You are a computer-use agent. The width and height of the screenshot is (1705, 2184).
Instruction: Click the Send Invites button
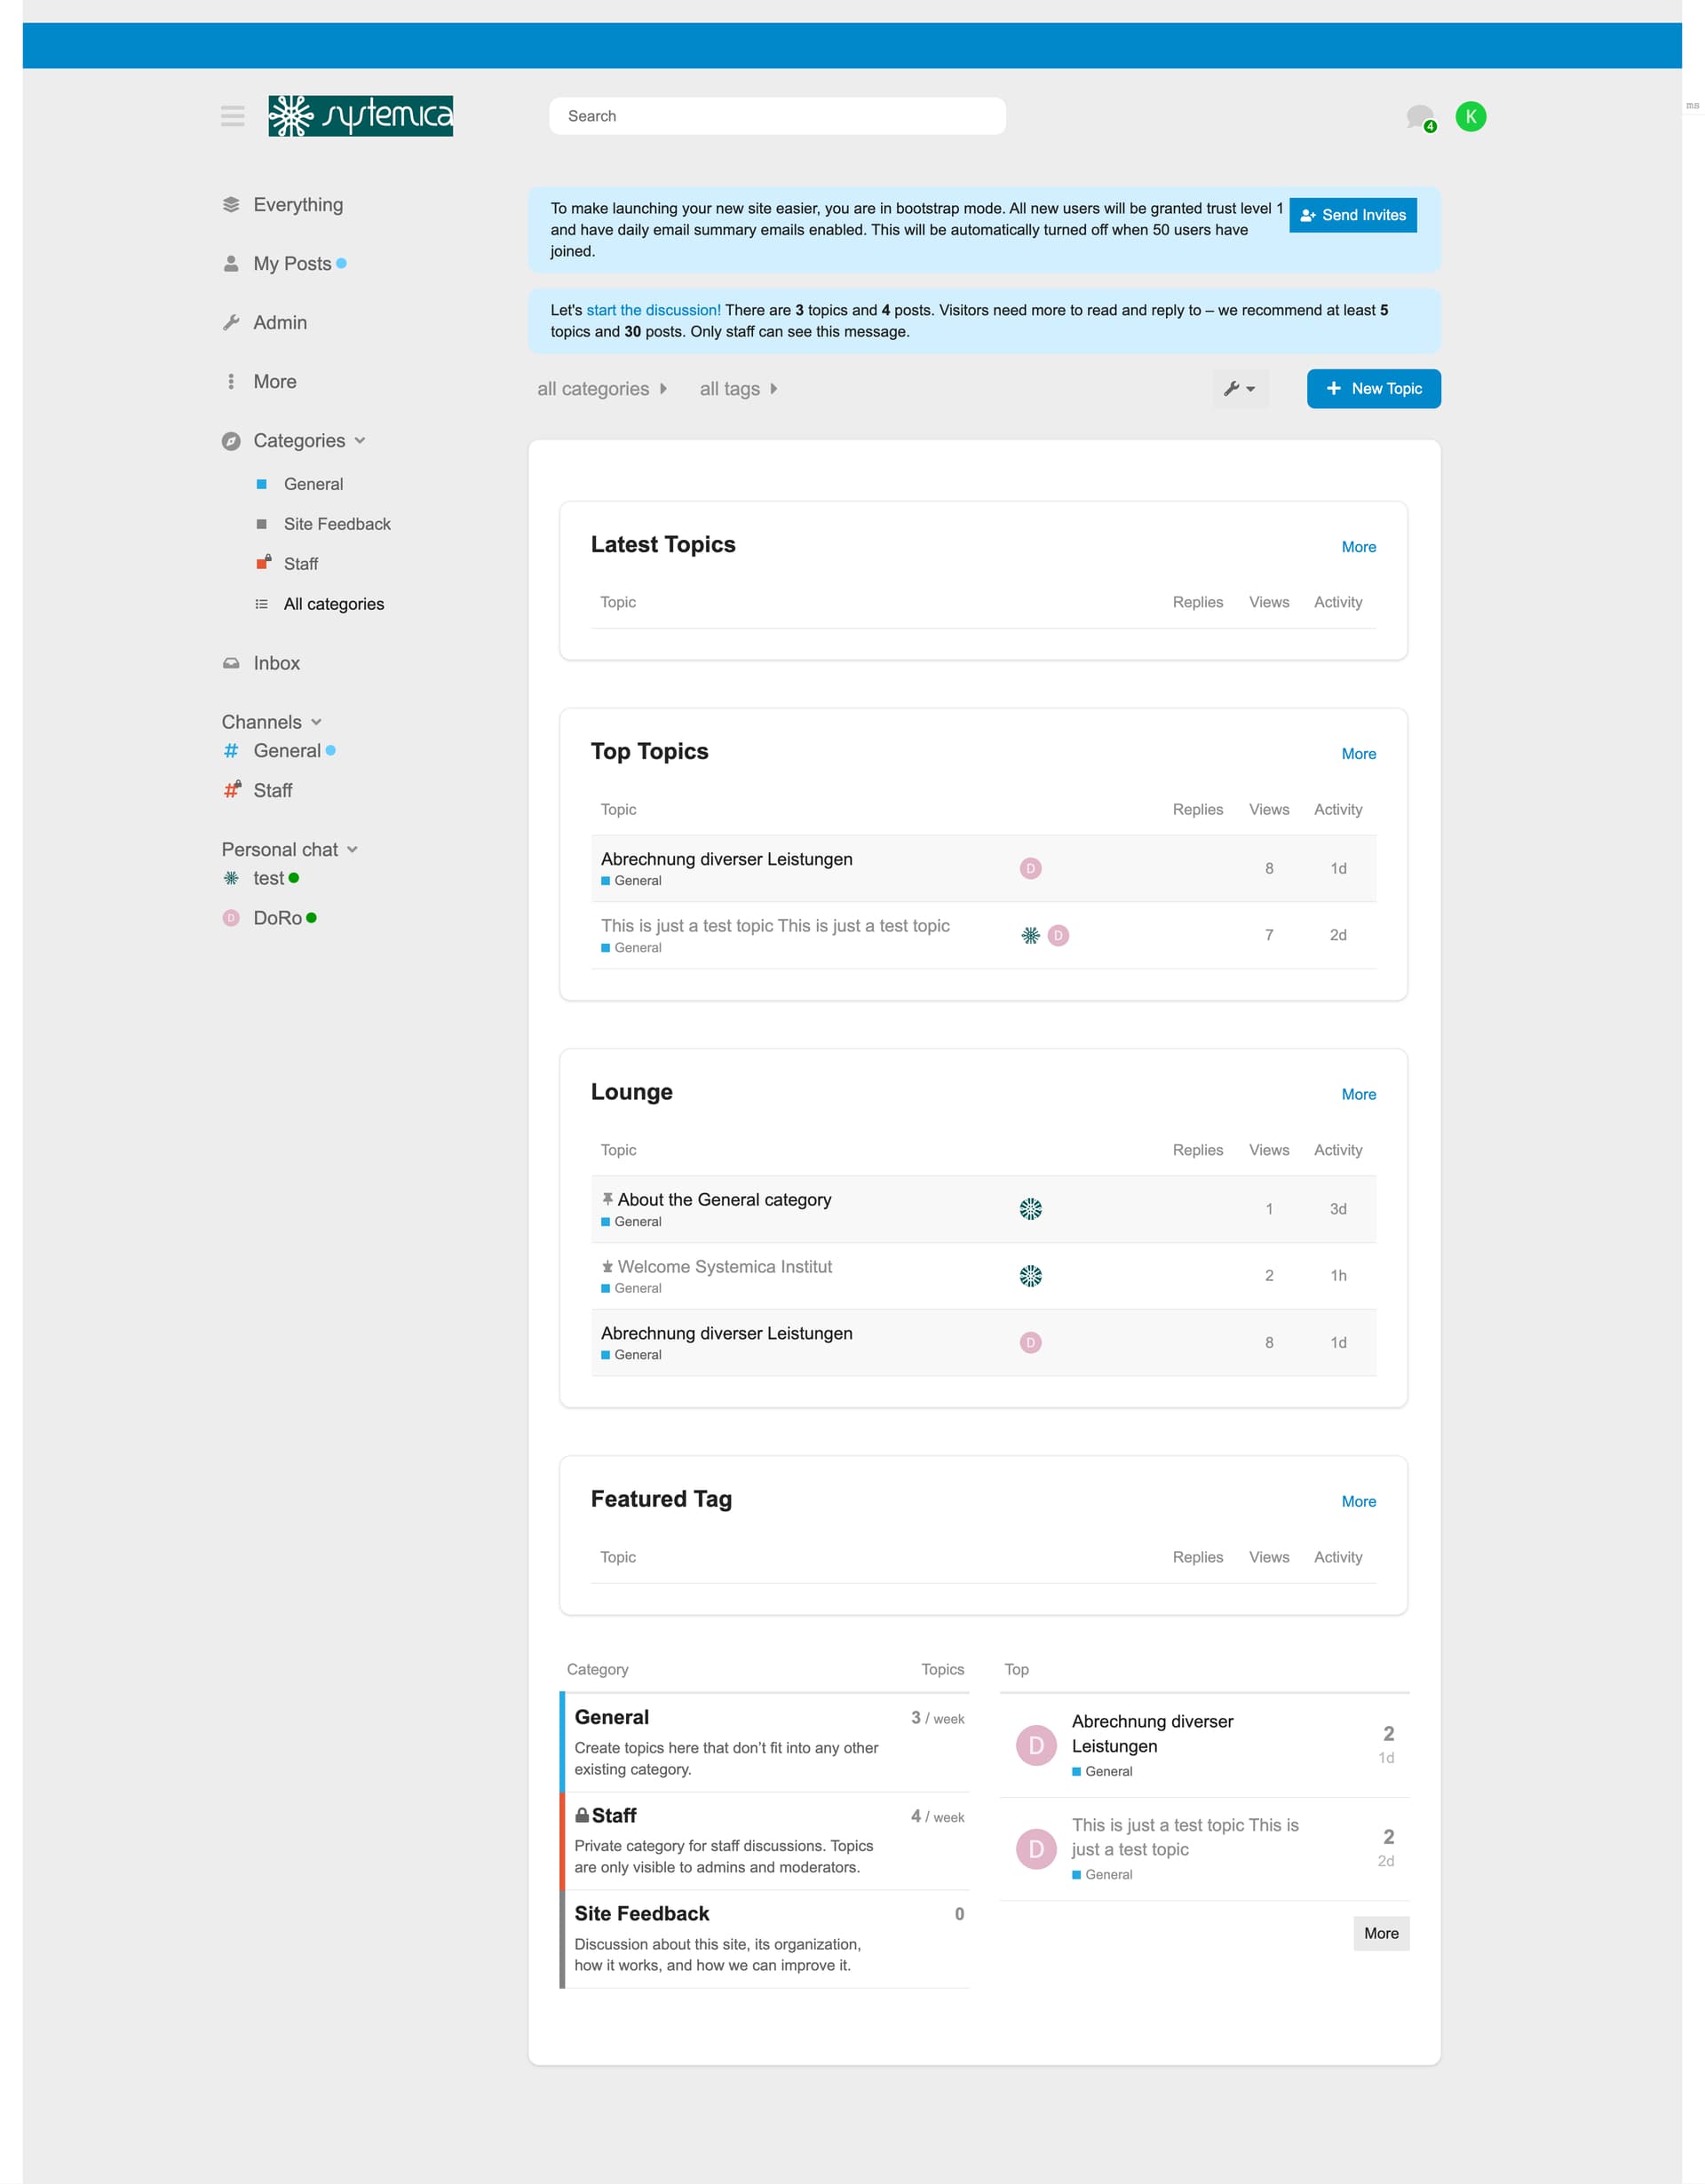pos(1352,215)
